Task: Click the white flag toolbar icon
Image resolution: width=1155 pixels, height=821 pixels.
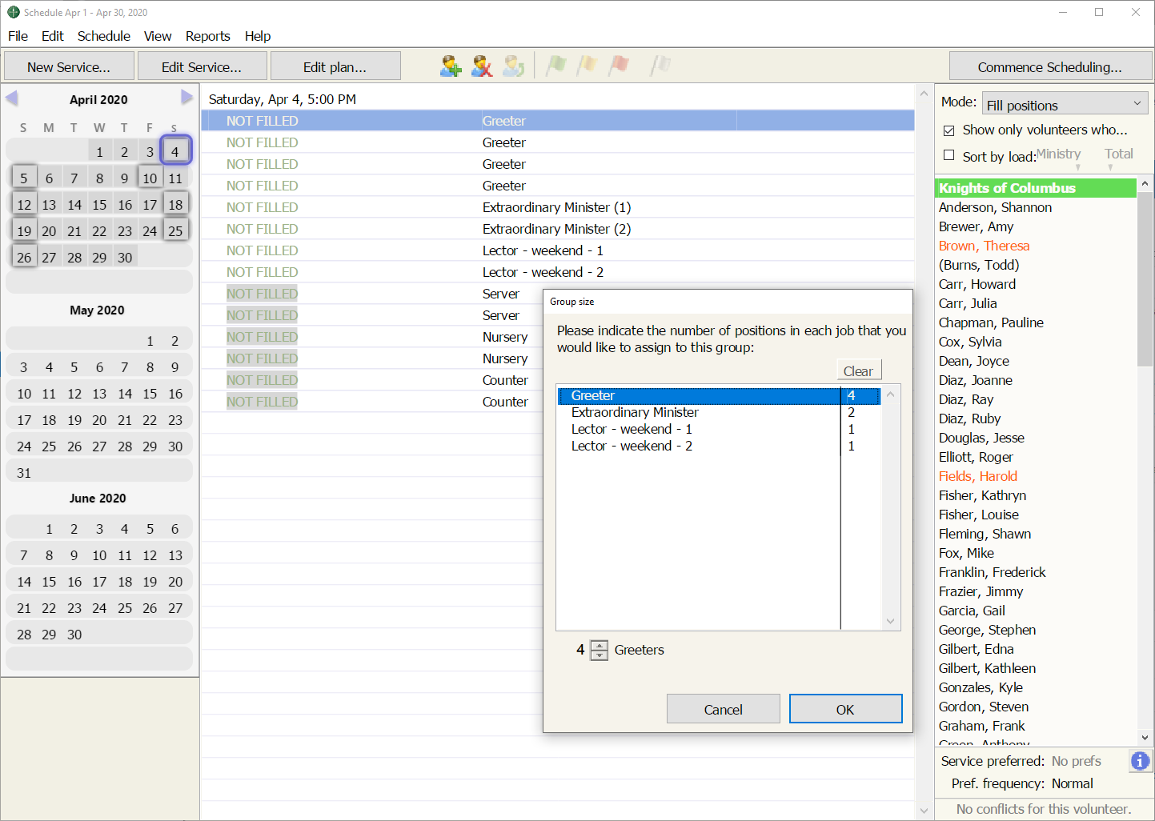Action: tap(660, 66)
